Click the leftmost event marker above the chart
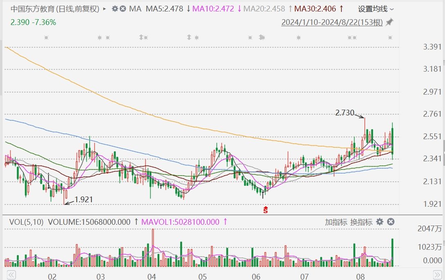Screen dimensions: 445x280 [x=46, y=38]
